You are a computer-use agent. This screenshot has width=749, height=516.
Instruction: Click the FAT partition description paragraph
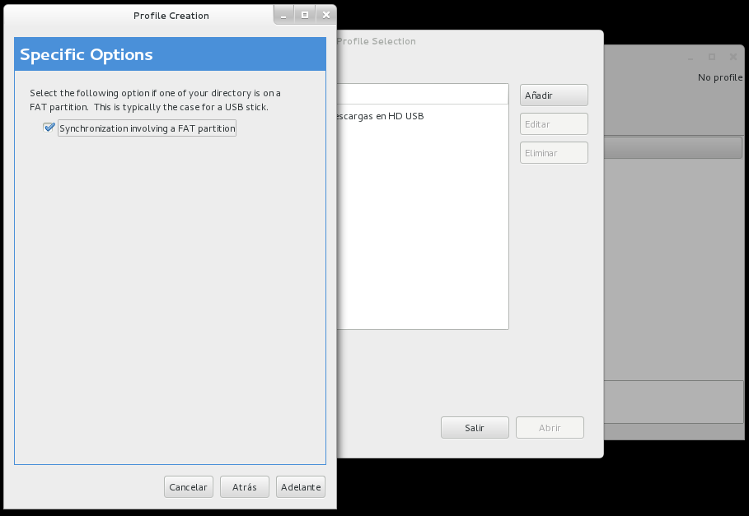155,100
